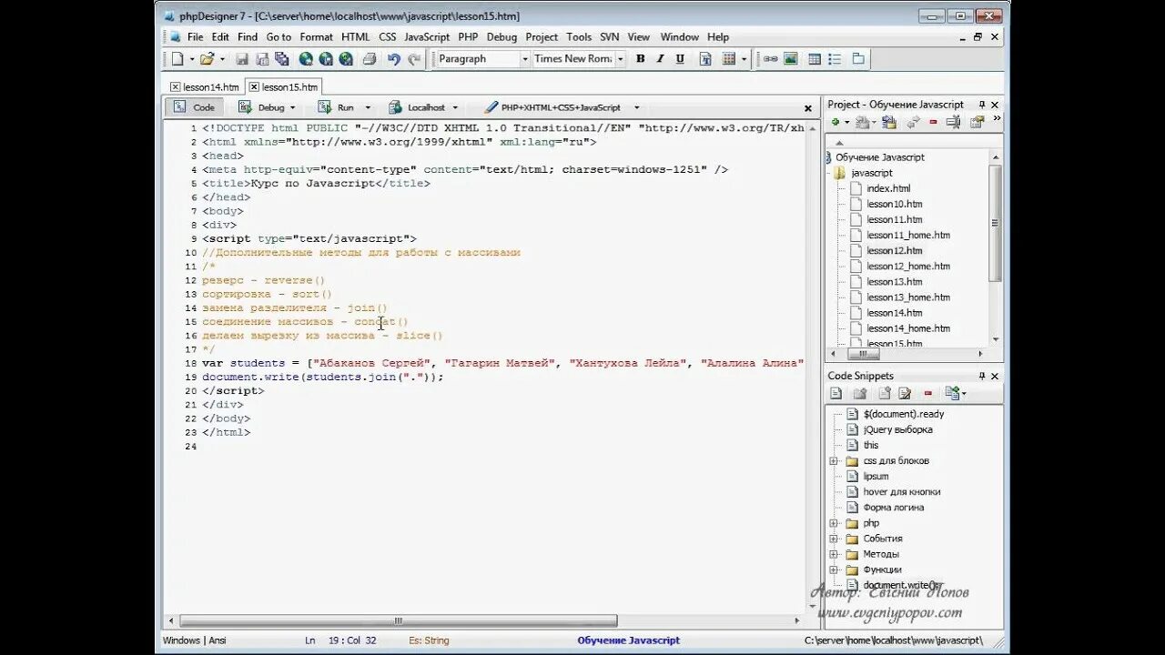Select index.html in project tree
Viewport: 1165px width, 655px height.
click(x=887, y=188)
